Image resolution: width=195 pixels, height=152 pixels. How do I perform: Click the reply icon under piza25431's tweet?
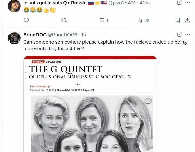coord(26,20)
